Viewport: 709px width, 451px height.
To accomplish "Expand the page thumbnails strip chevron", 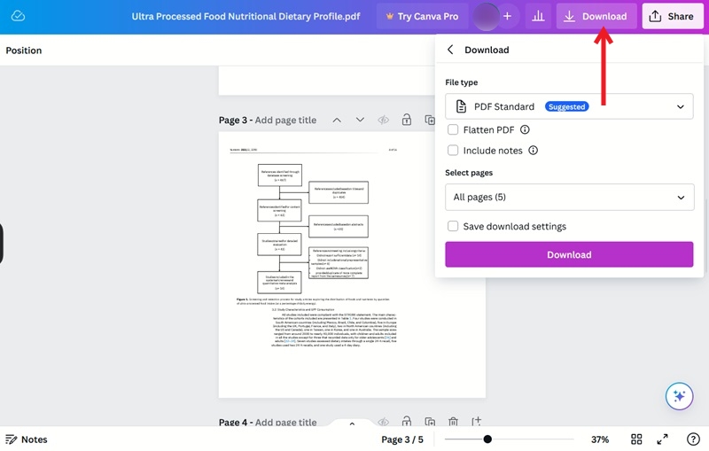I will click(x=352, y=424).
